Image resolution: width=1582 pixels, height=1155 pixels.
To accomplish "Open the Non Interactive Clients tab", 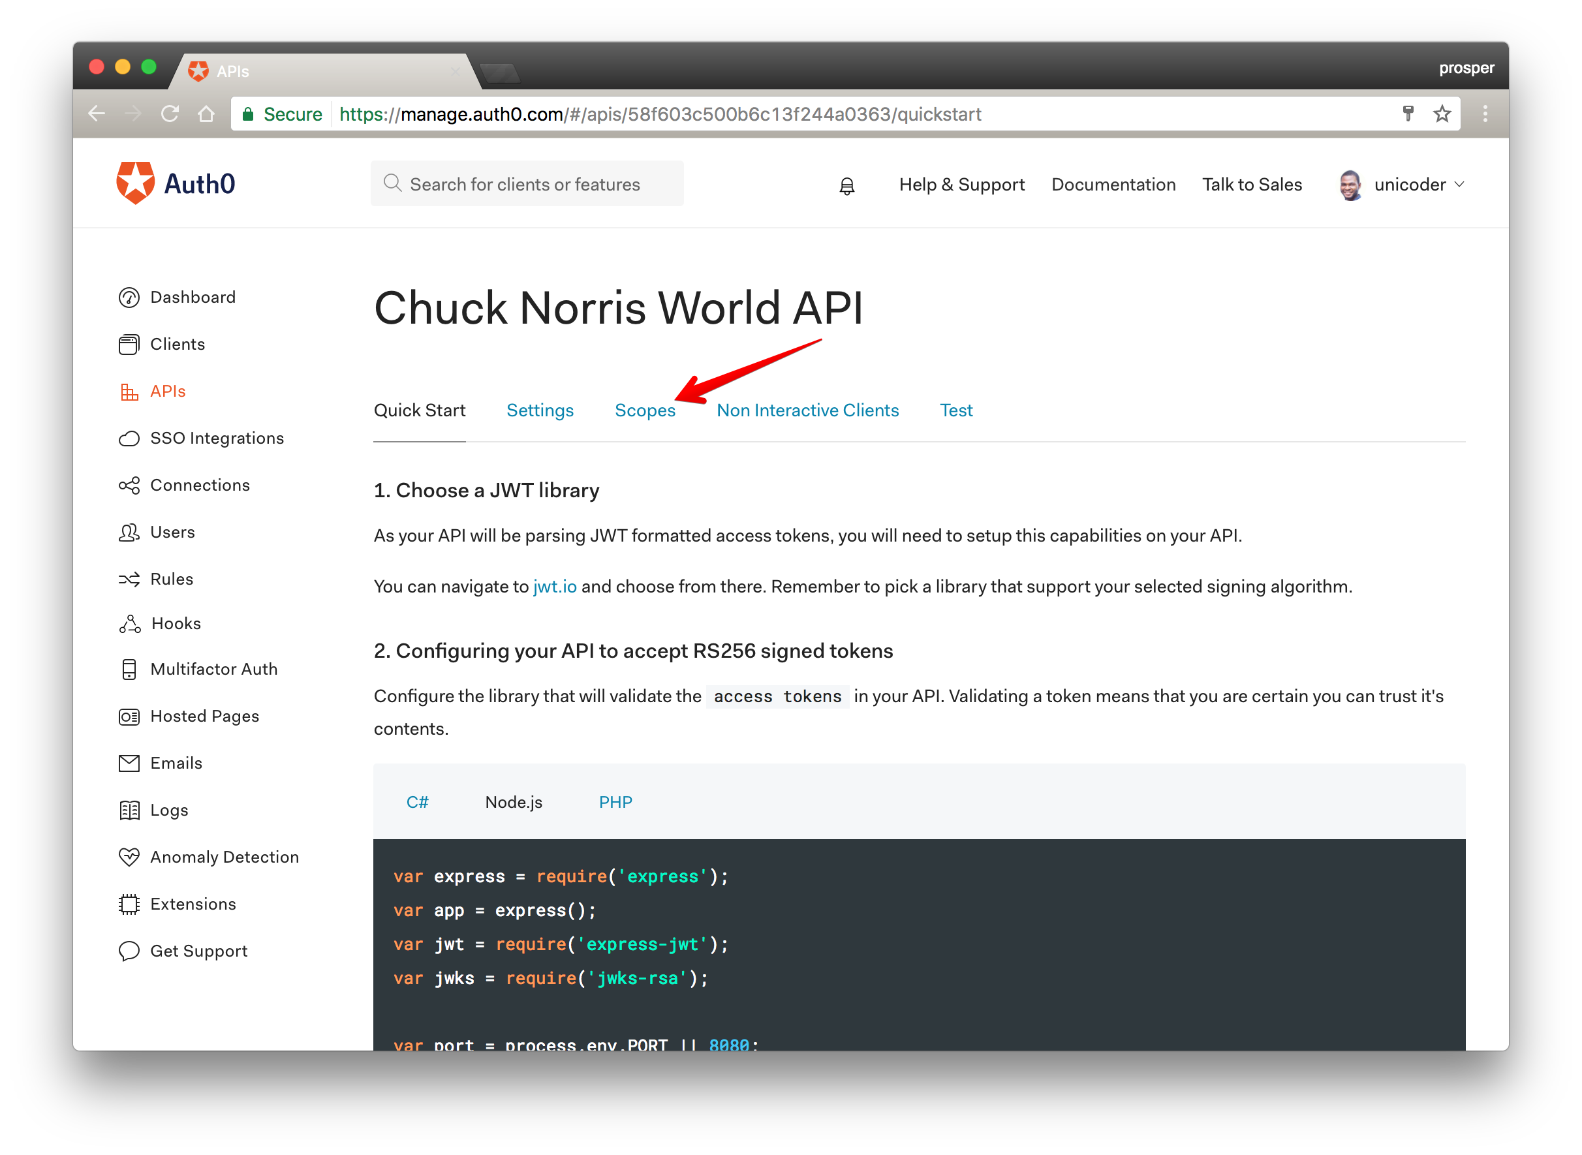I will [x=807, y=410].
